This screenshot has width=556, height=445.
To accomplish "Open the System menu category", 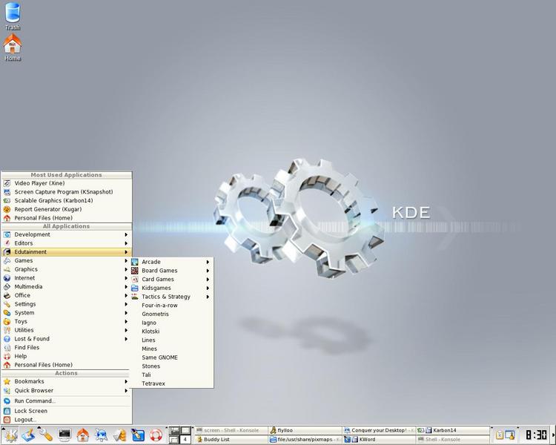I will (66, 313).
